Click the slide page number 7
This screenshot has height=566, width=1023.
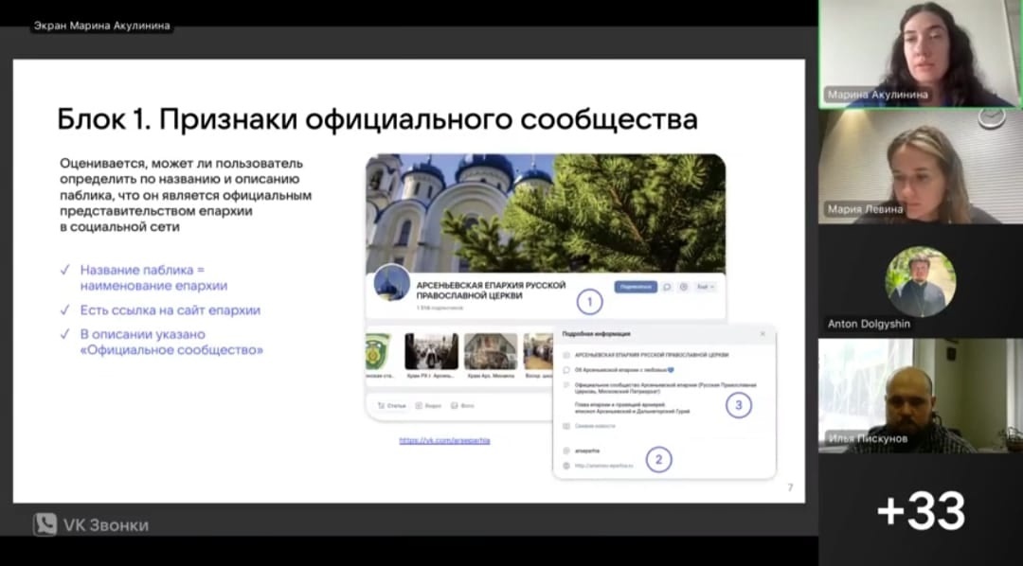790,487
